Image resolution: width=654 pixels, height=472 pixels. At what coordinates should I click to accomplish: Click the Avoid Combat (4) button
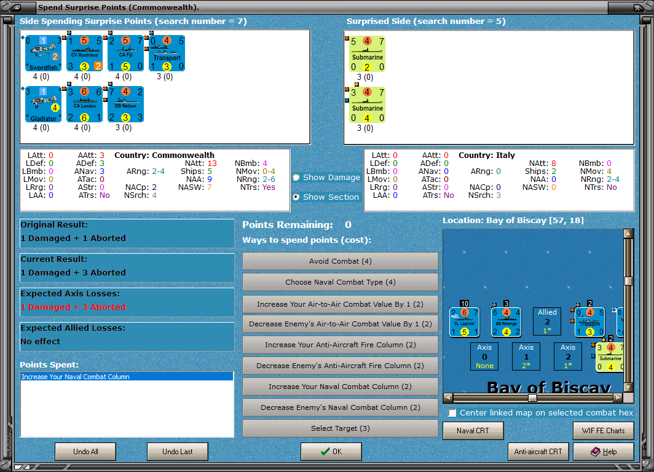point(341,261)
